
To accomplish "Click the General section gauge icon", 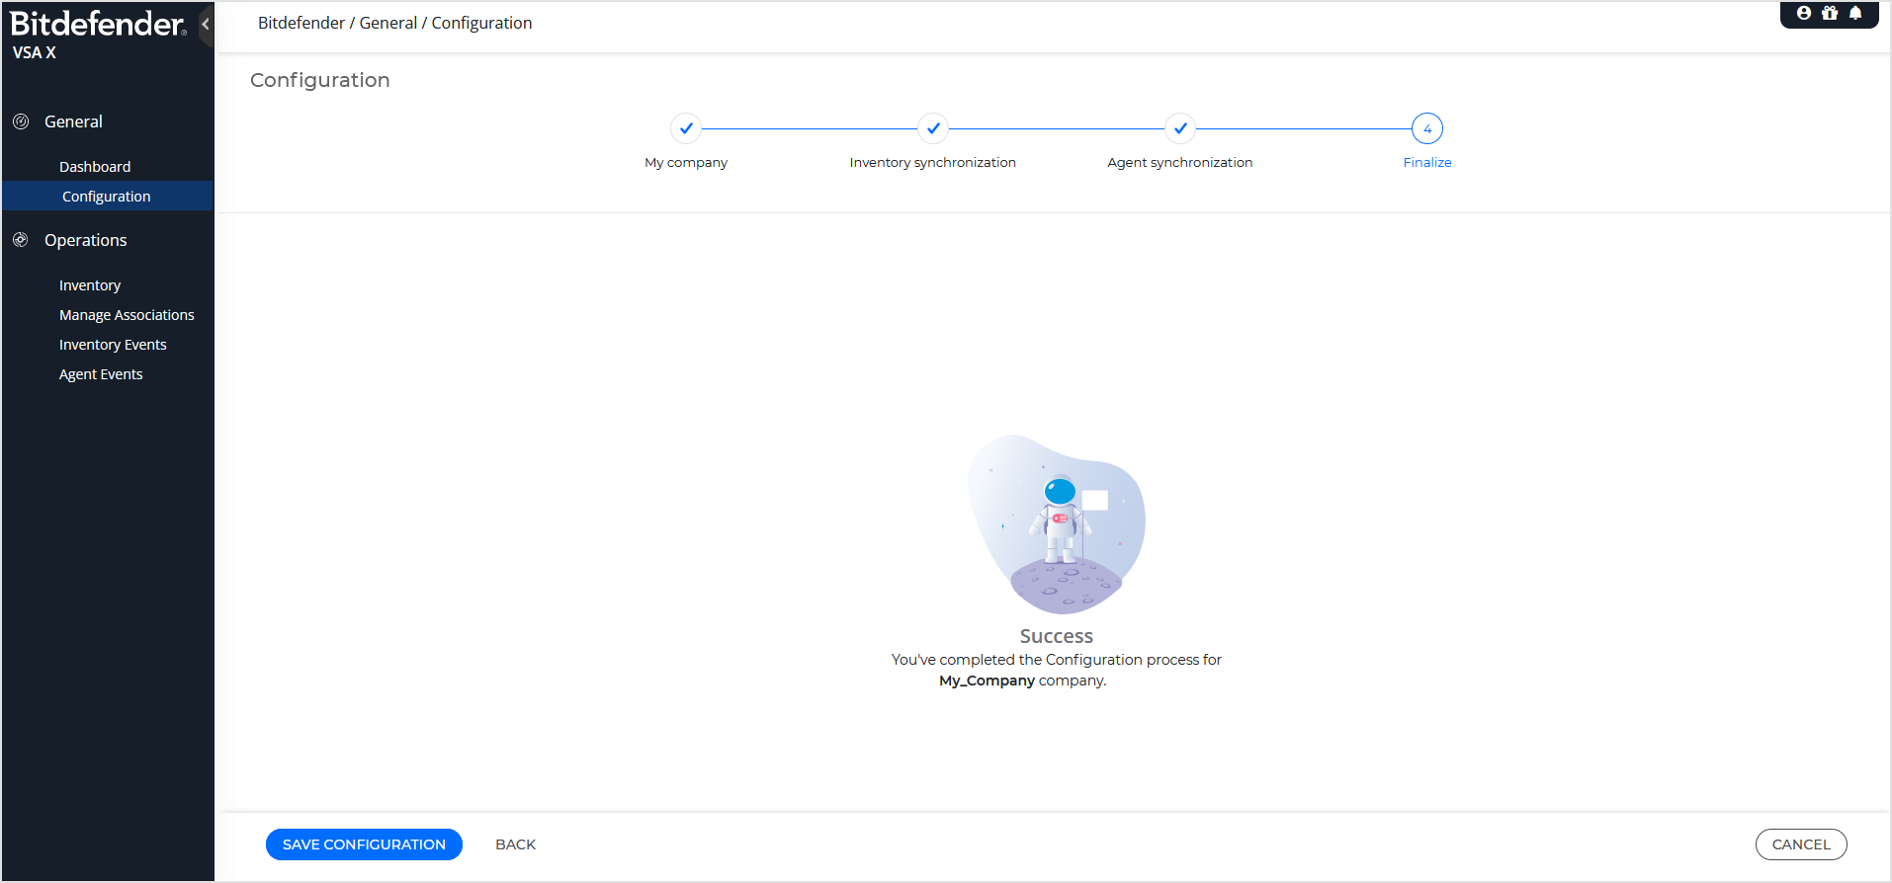I will pos(21,121).
